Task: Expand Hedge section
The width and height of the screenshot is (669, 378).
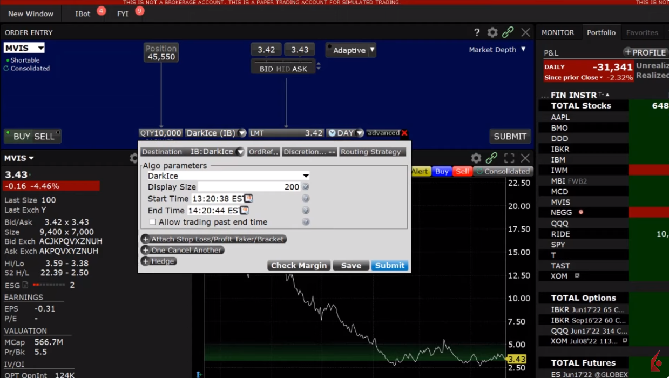Action: [159, 261]
